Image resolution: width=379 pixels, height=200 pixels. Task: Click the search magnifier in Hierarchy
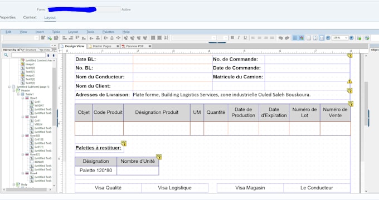point(6,55)
